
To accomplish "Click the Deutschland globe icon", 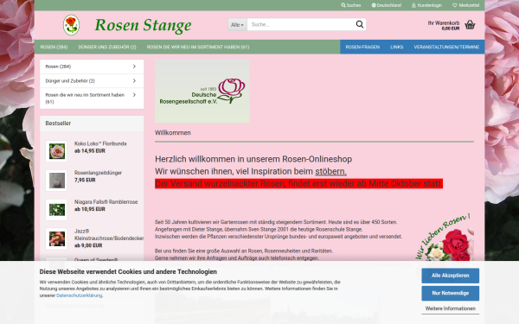I will pos(374,5).
